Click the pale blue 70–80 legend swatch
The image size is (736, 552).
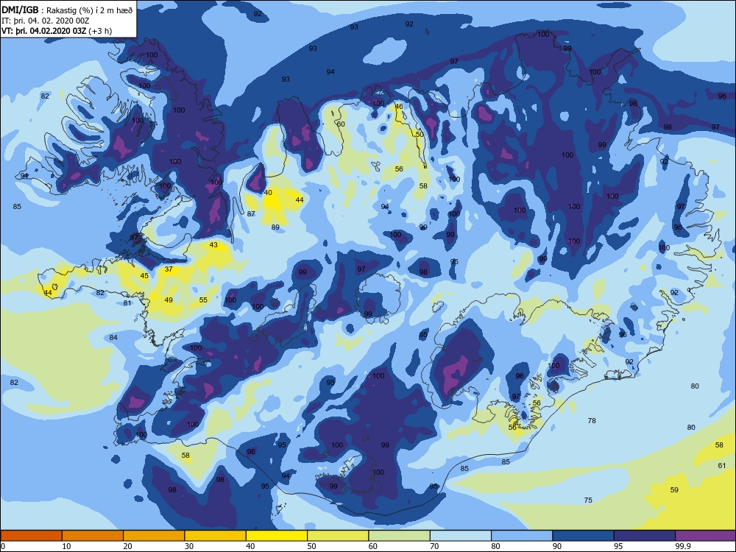tap(461, 536)
